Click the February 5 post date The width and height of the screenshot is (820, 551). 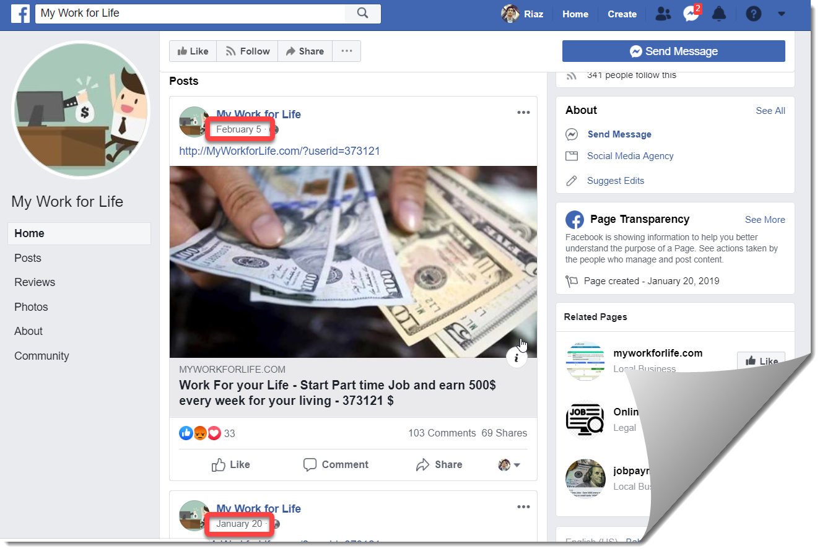point(238,129)
